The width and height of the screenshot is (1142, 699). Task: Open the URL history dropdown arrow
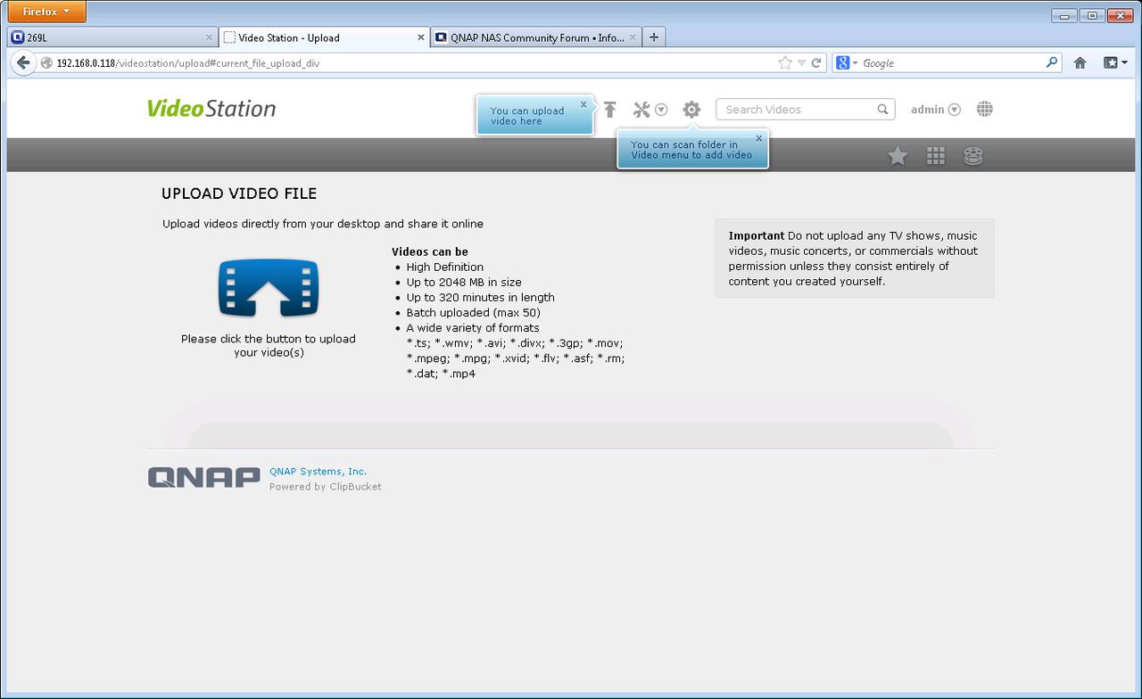[x=801, y=63]
